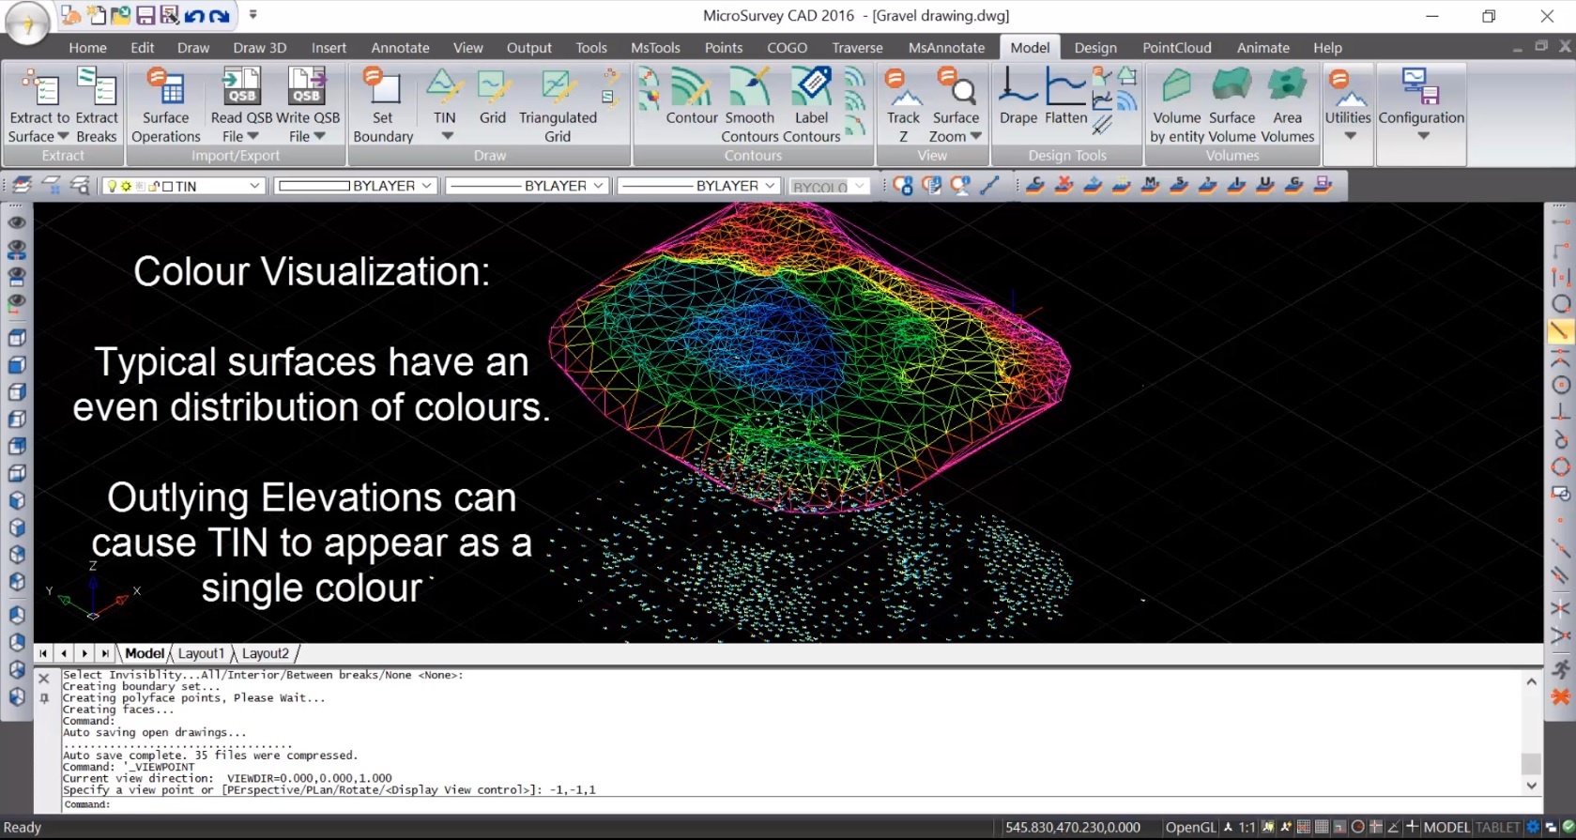Open the Home ribbon tab
This screenshot has width=1576, height=840.
click(87, 48)
